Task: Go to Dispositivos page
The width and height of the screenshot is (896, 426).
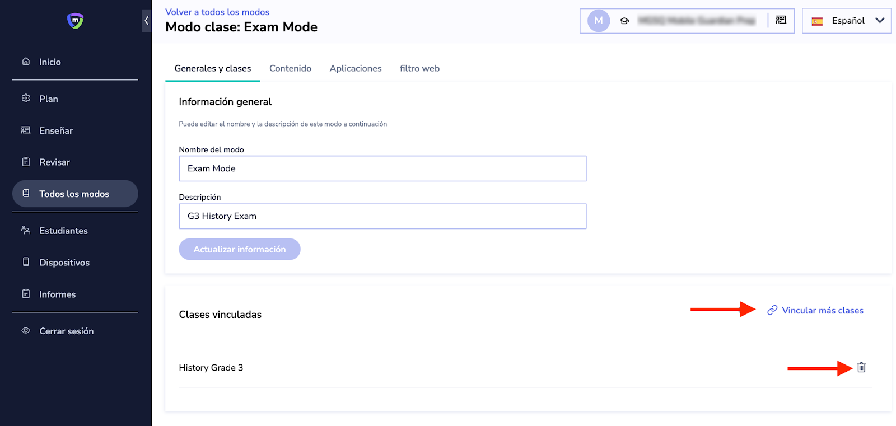Action: click(64, 263)
